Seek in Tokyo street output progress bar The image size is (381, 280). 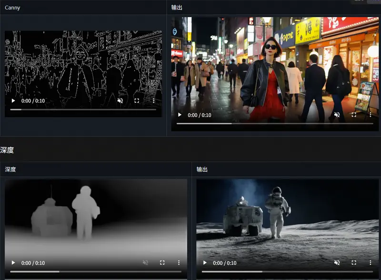pyautogui.click(x=275, y=123)
